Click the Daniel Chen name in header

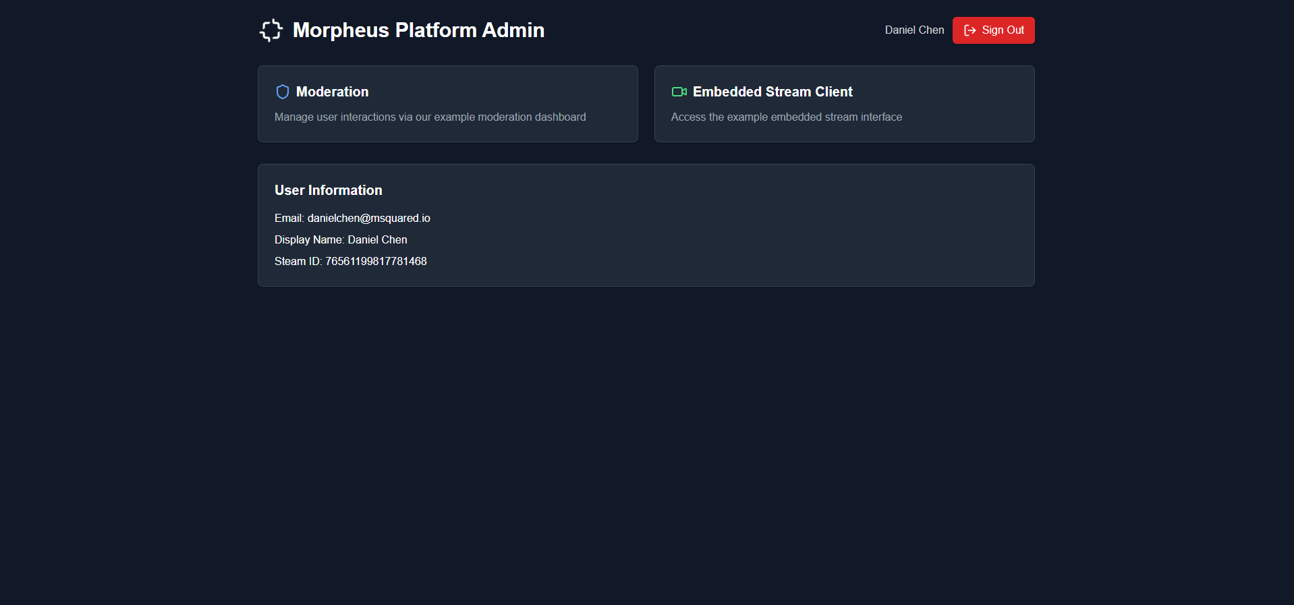(914, 30)
